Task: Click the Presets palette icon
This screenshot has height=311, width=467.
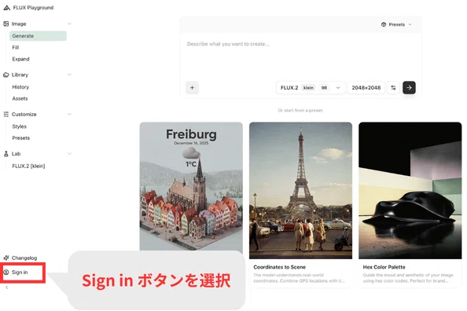Action: pos(384,24)
